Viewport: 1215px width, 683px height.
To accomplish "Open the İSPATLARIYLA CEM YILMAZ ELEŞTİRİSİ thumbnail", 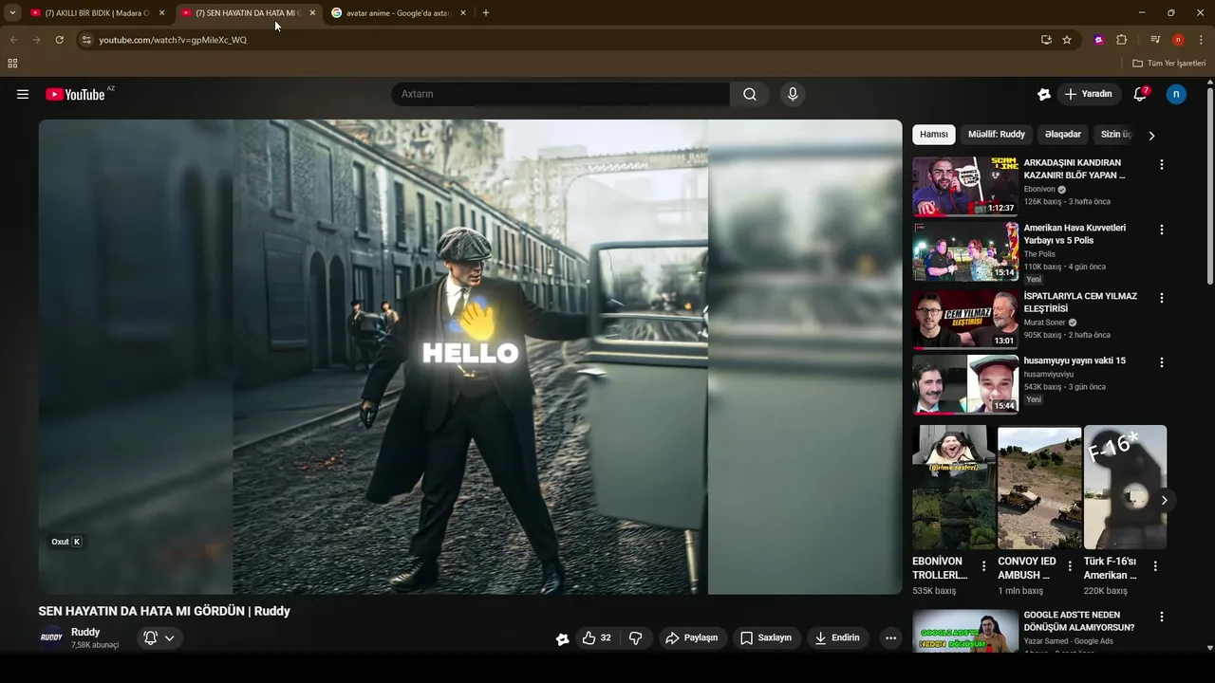I will 965,320.
